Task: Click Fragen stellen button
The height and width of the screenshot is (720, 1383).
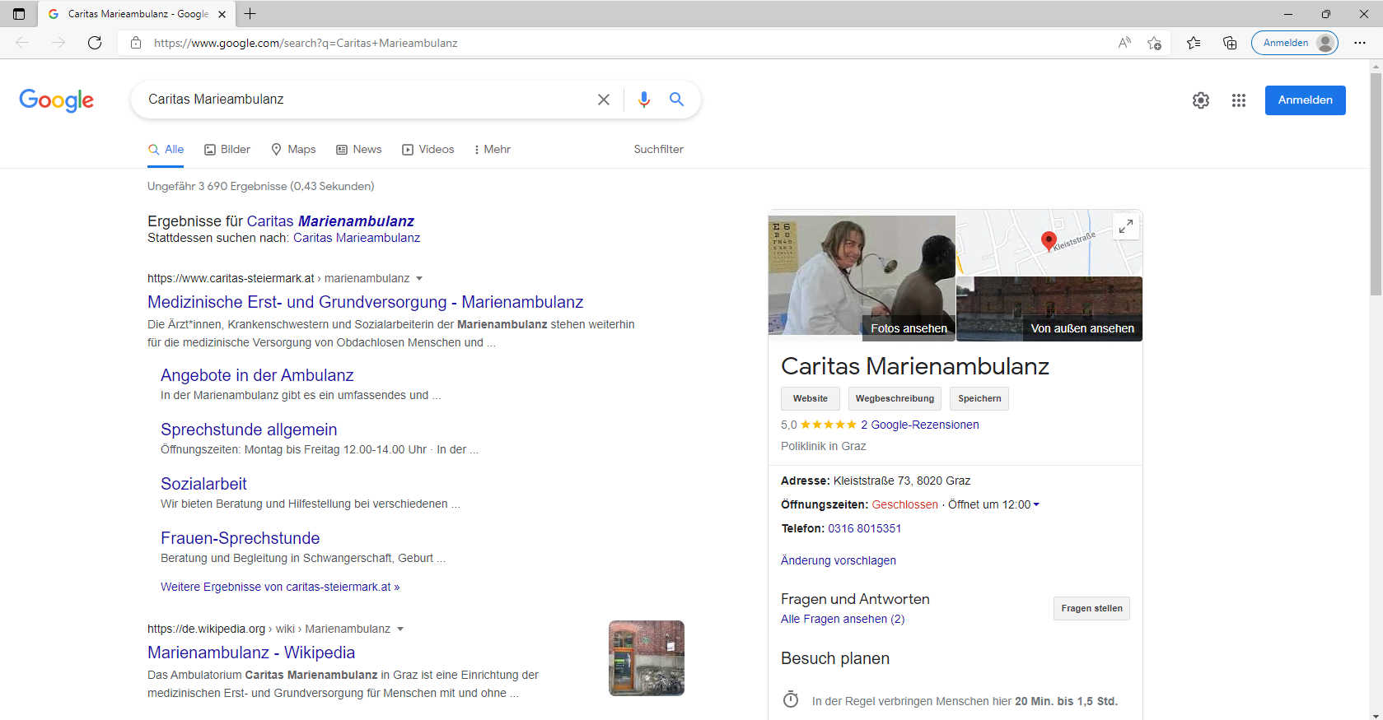Action: (1091, 608)
